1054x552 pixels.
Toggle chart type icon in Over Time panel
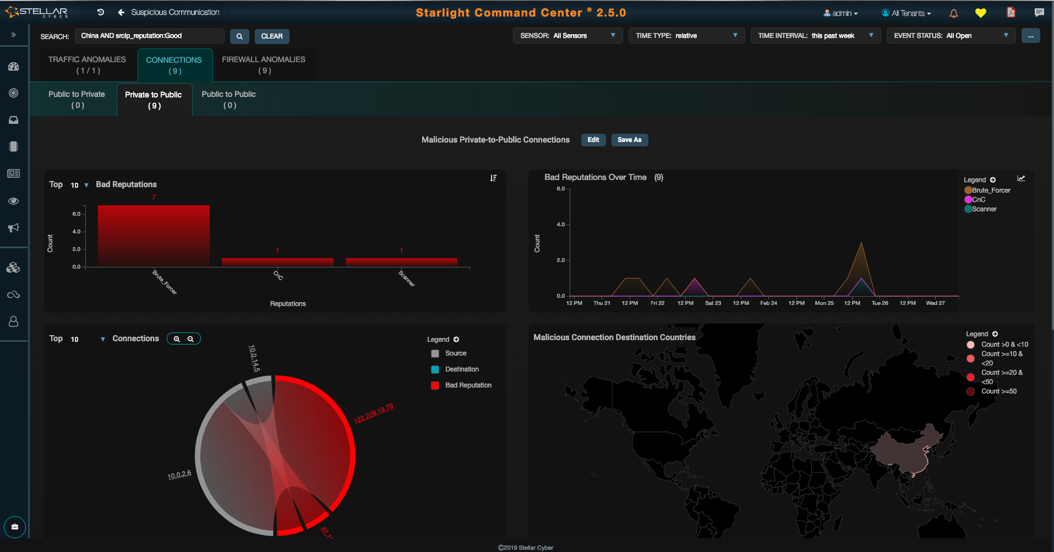click(1021, 178)
